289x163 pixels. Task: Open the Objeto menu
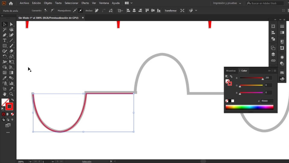pos(48,3)
